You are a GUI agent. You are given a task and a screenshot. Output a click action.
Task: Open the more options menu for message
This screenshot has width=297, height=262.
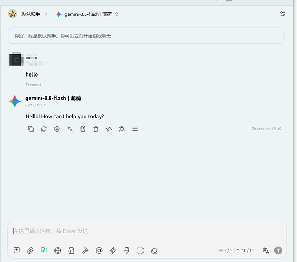135,129
